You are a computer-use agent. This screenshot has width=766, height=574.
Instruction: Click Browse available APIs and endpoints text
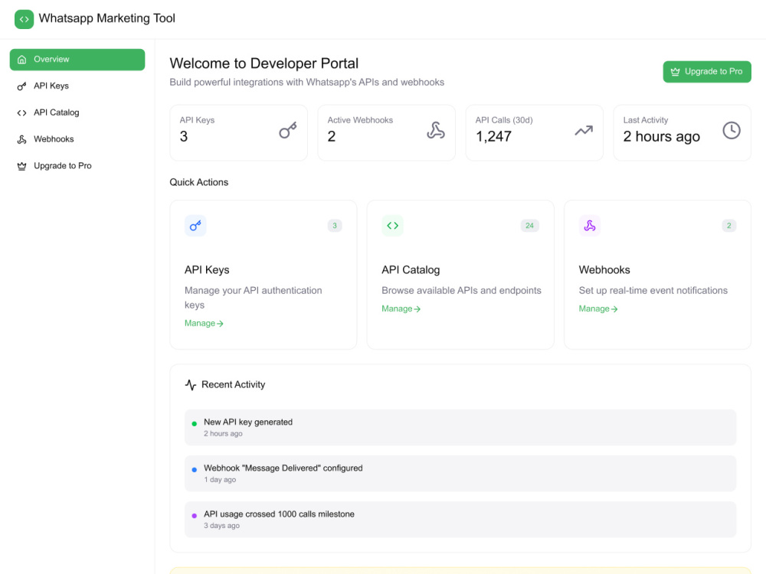click(x=461, y=290)
